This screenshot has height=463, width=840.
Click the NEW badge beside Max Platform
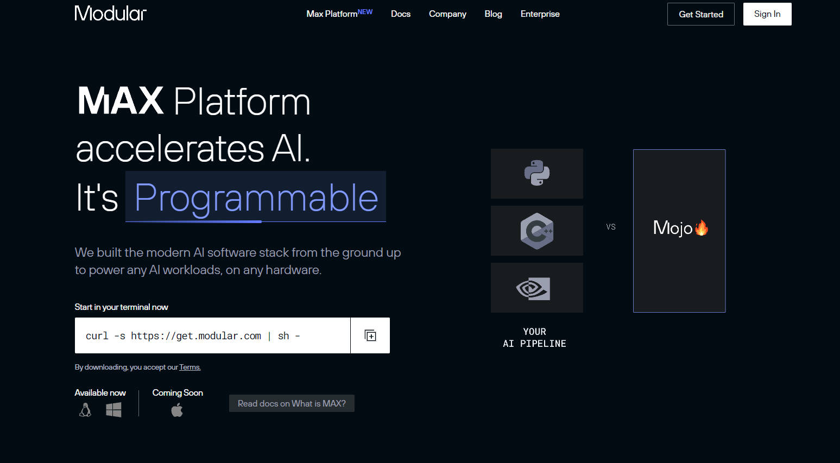pos(365,12)
